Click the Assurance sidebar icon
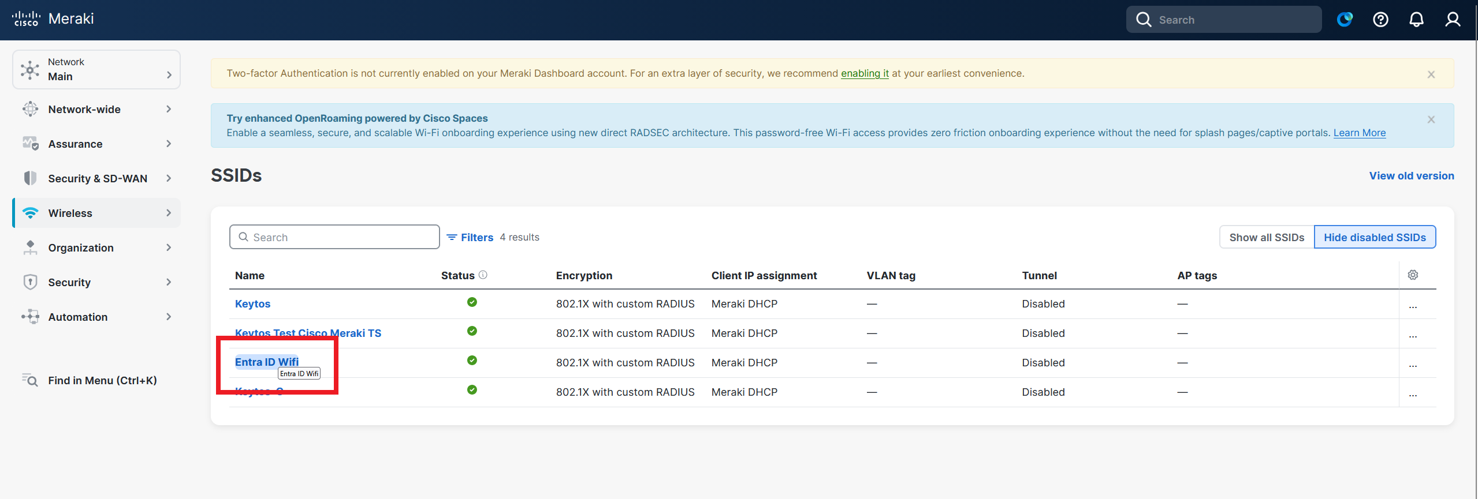This screenshot has width=1478, height=499. (30, 144)
